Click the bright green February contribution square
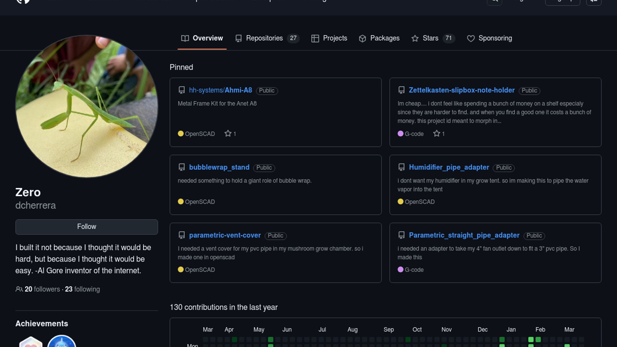Viewport: 617px width, 347px height. [531, 339]
